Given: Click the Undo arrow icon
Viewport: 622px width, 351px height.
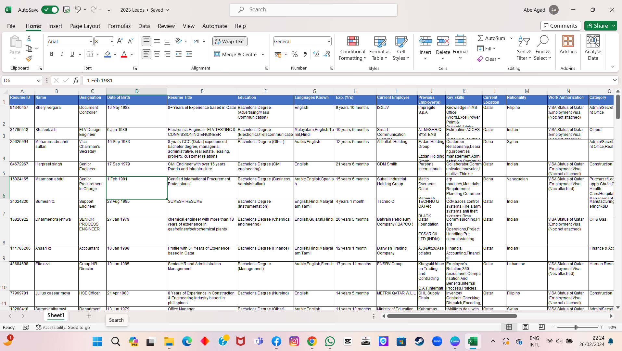Looking at the screenshot, I should [78, 10].
